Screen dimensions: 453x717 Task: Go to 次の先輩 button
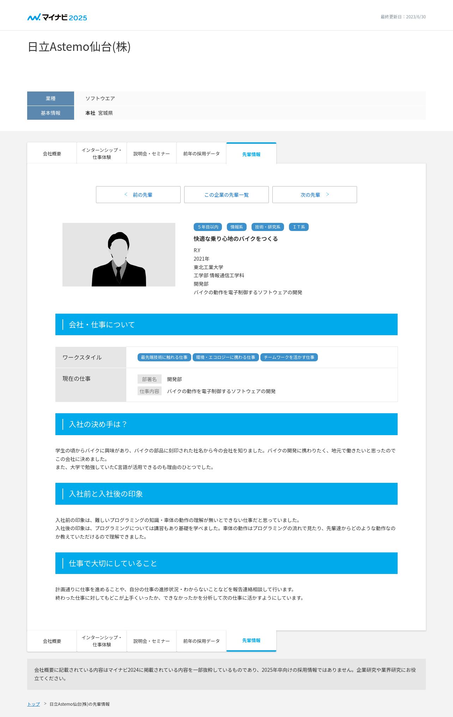[x=315, y=195]
